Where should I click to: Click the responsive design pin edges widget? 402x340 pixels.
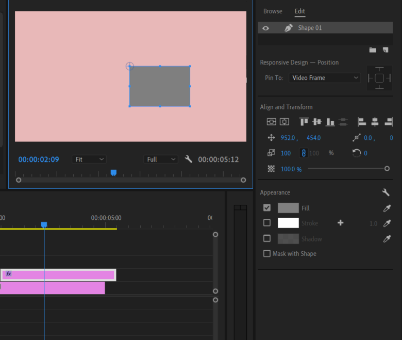click(x=379, y=78)
